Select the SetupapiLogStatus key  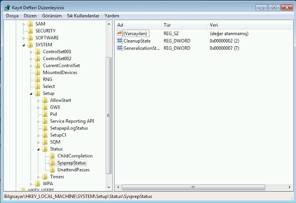[69, 128]
